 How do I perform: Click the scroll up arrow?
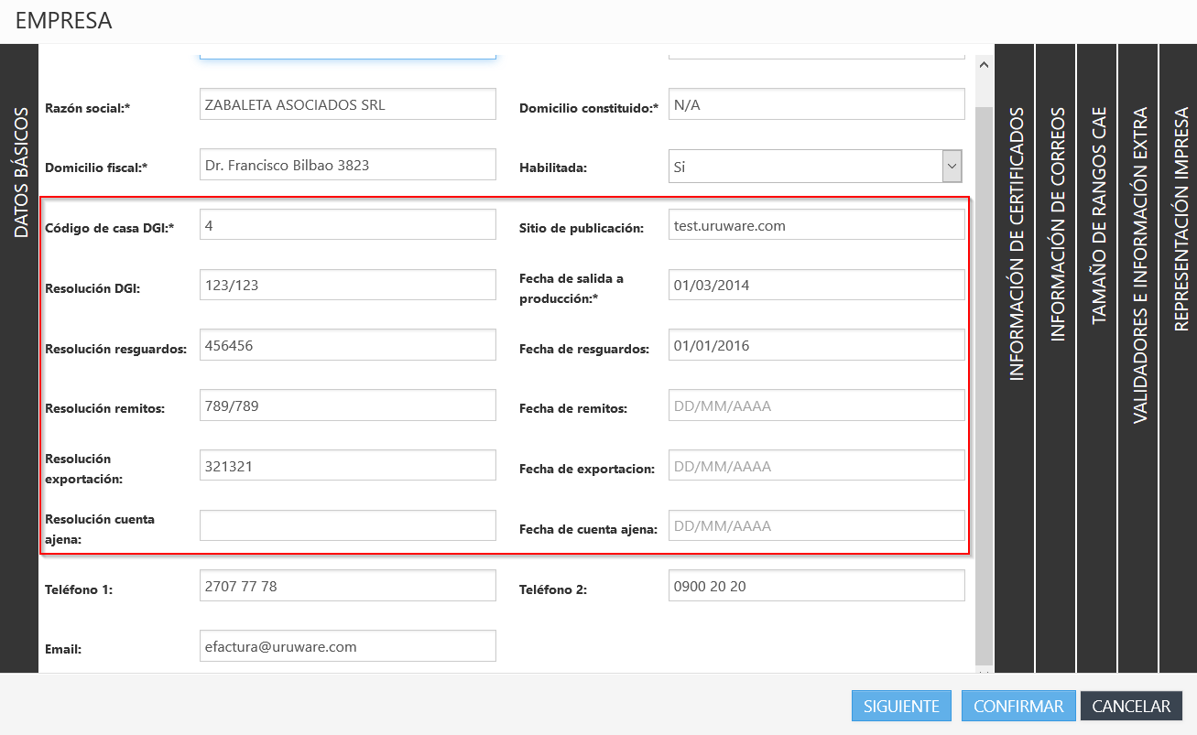[984, 65]
